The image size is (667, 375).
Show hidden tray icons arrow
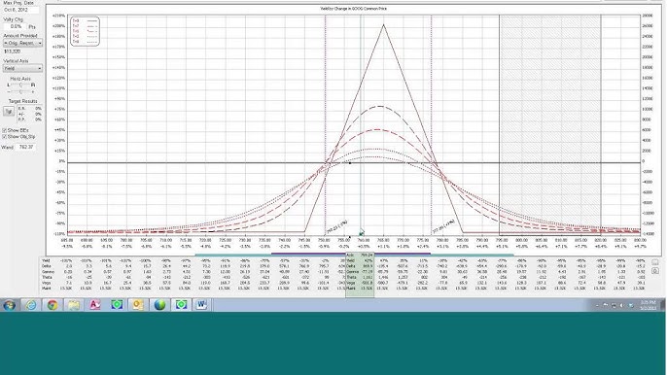click(597, 305)
